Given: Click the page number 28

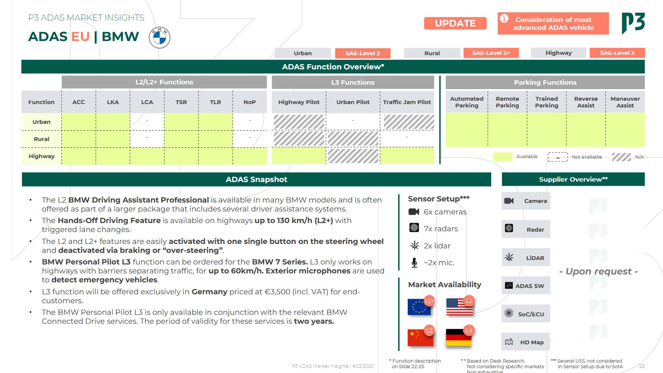Looking at the screenshot, I should pyautogui.click(x=642, y=366).
